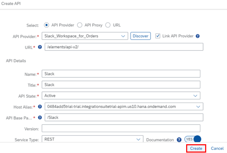
Task: Click the Create button
Action: coord(196,148)
